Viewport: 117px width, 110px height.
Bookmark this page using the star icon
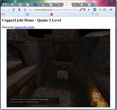25,10
